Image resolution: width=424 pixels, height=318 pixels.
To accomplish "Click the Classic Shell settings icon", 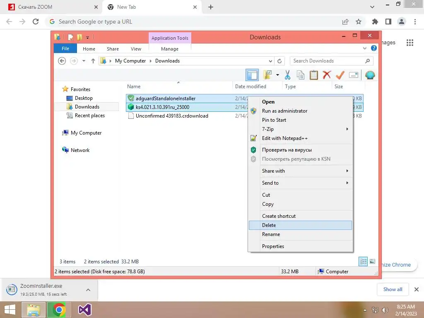I will click(x=370, y=75).
